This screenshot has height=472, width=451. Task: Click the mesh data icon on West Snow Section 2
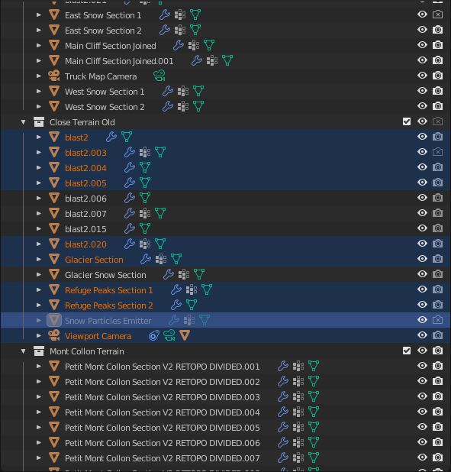coord(198,107)
